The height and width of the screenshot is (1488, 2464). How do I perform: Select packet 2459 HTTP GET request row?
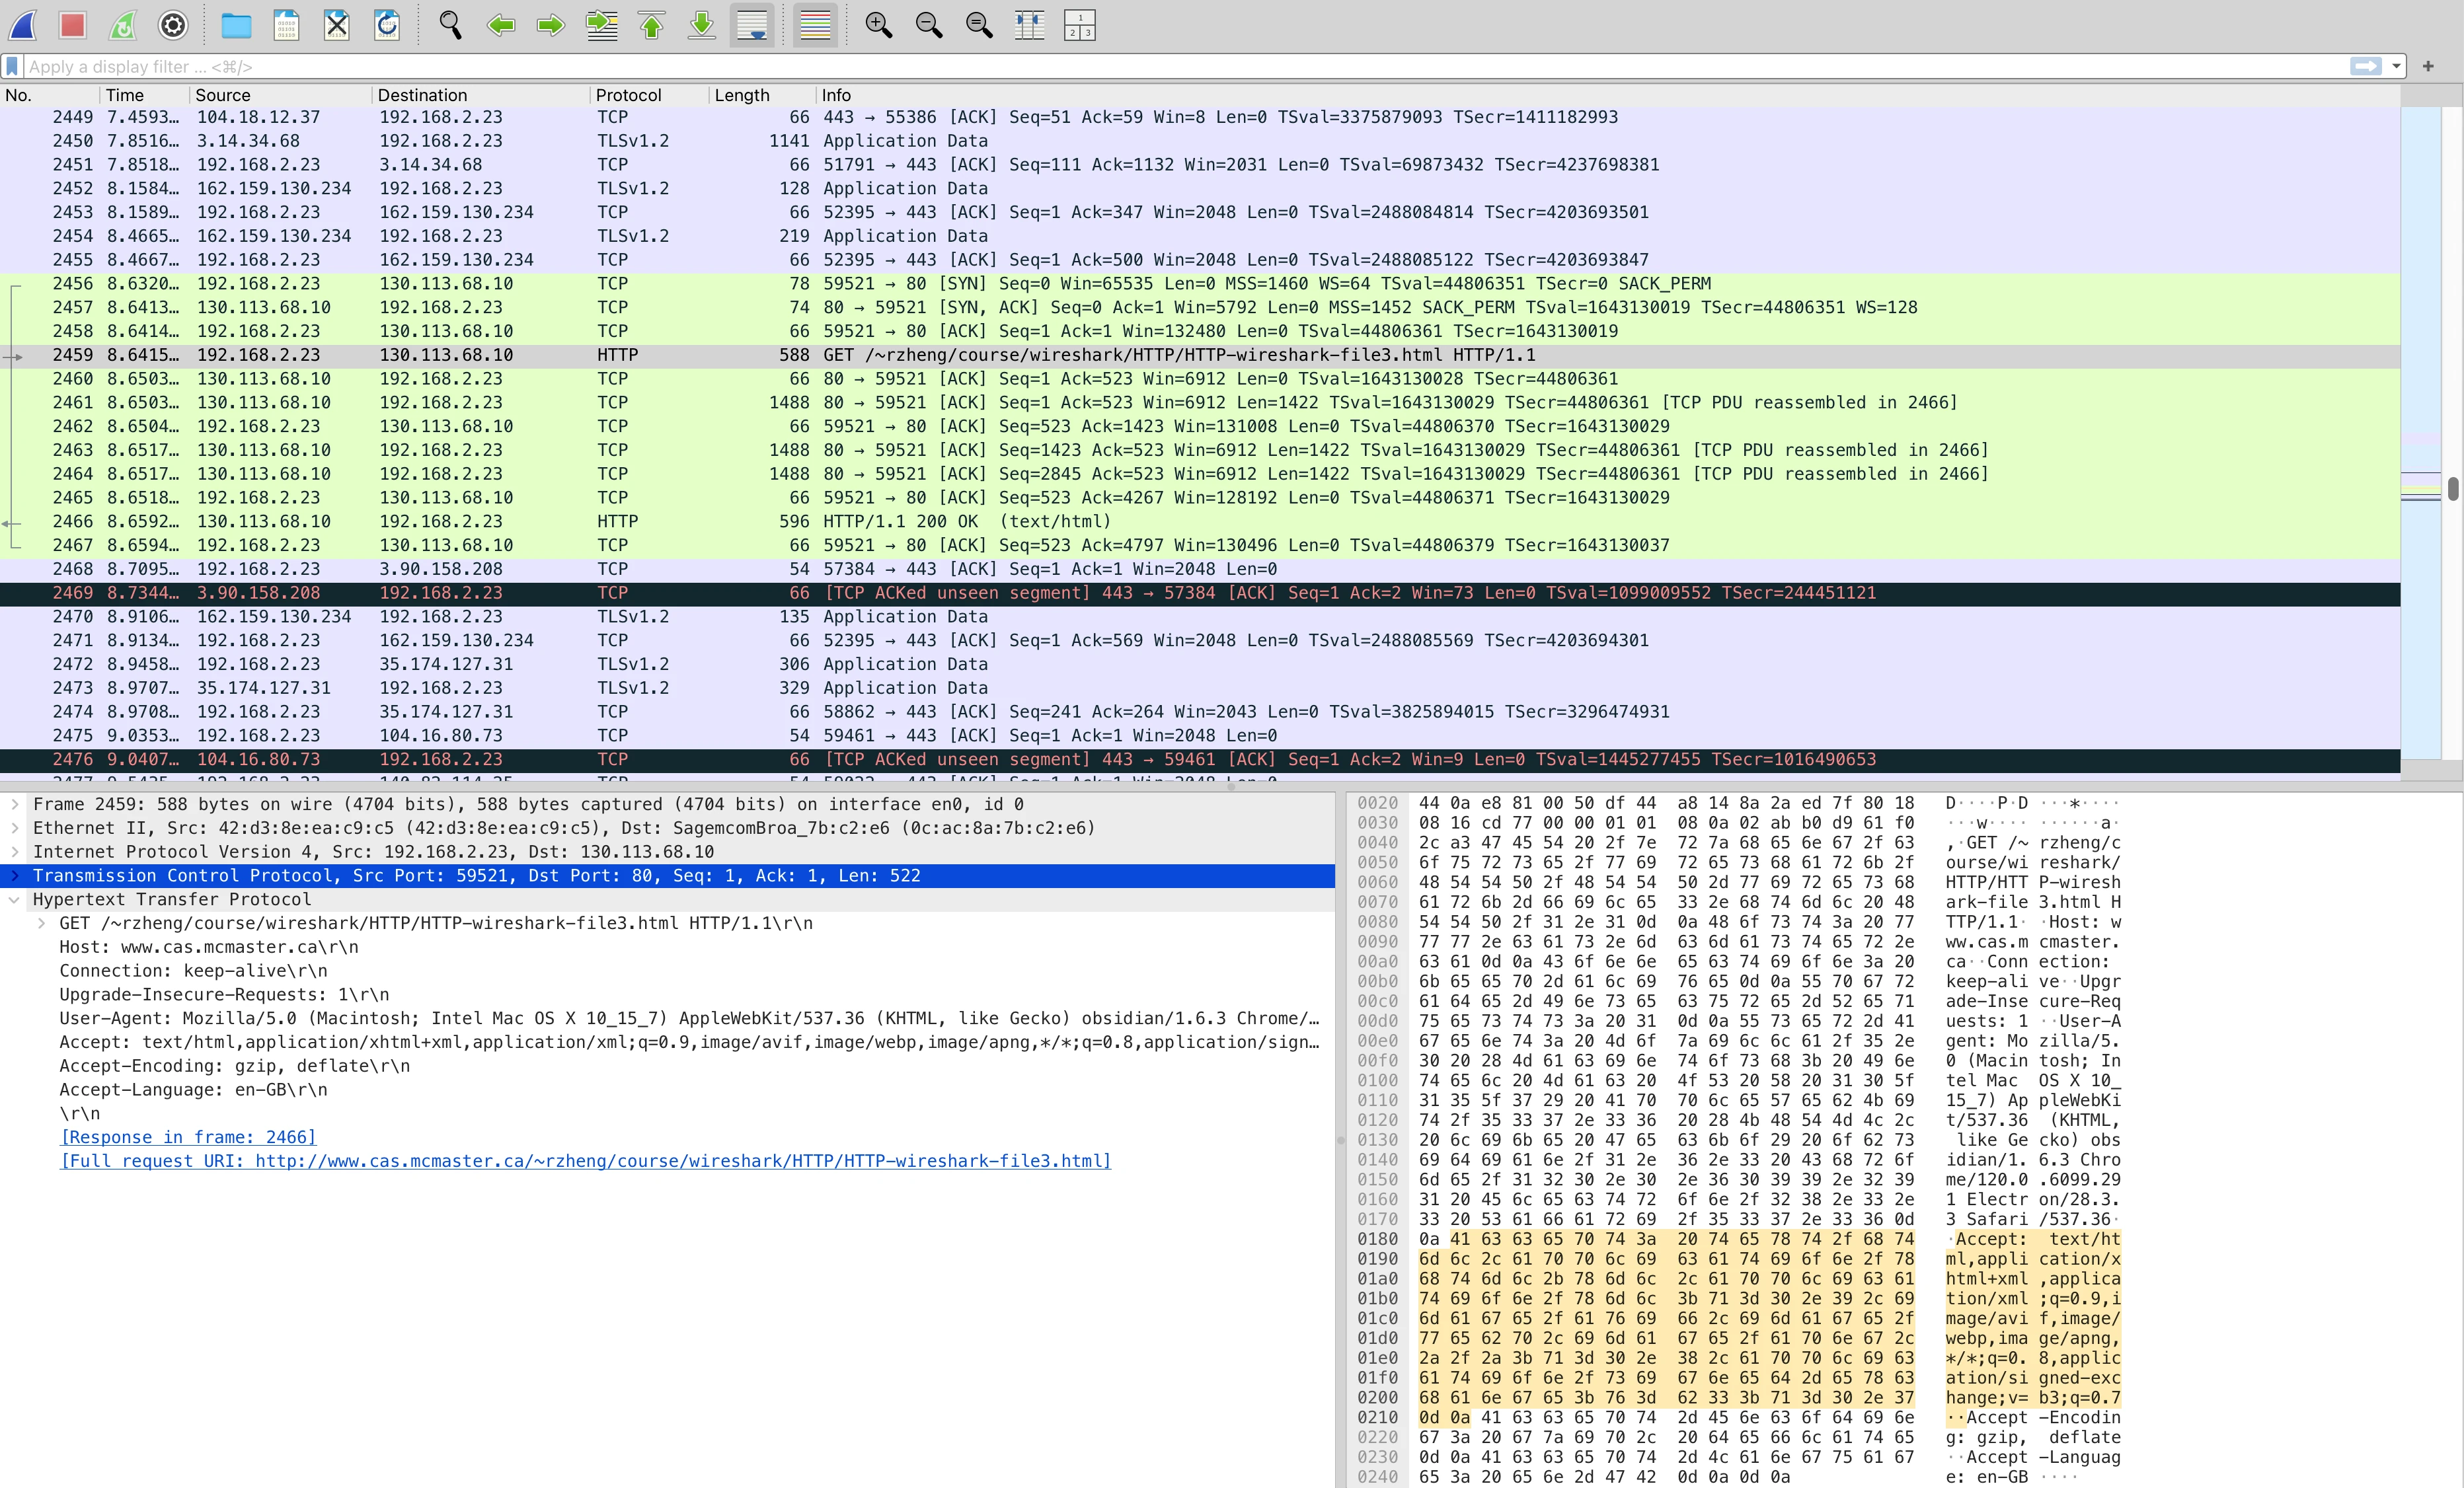pyautogui.click(x=1200, y=355)
